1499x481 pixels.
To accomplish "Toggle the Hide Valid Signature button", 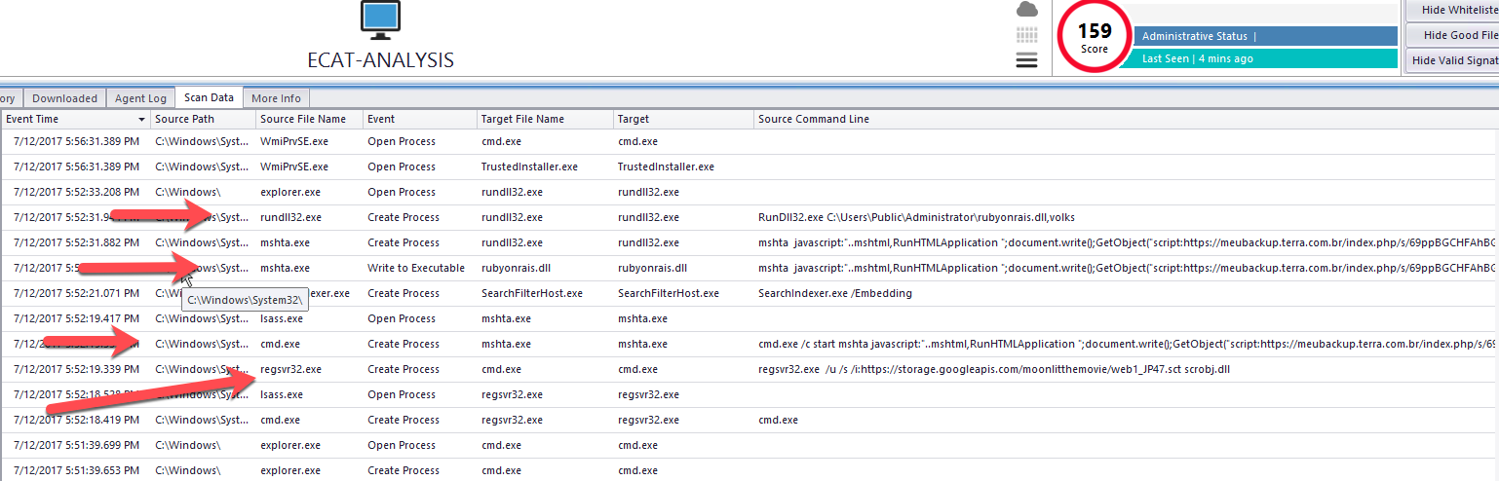I will pyautogui.click(x=1454, y=60).
